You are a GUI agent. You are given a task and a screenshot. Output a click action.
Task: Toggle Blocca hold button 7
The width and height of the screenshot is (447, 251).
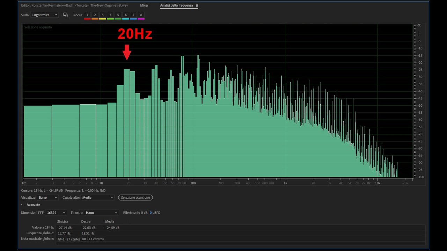tap(133, 15)
